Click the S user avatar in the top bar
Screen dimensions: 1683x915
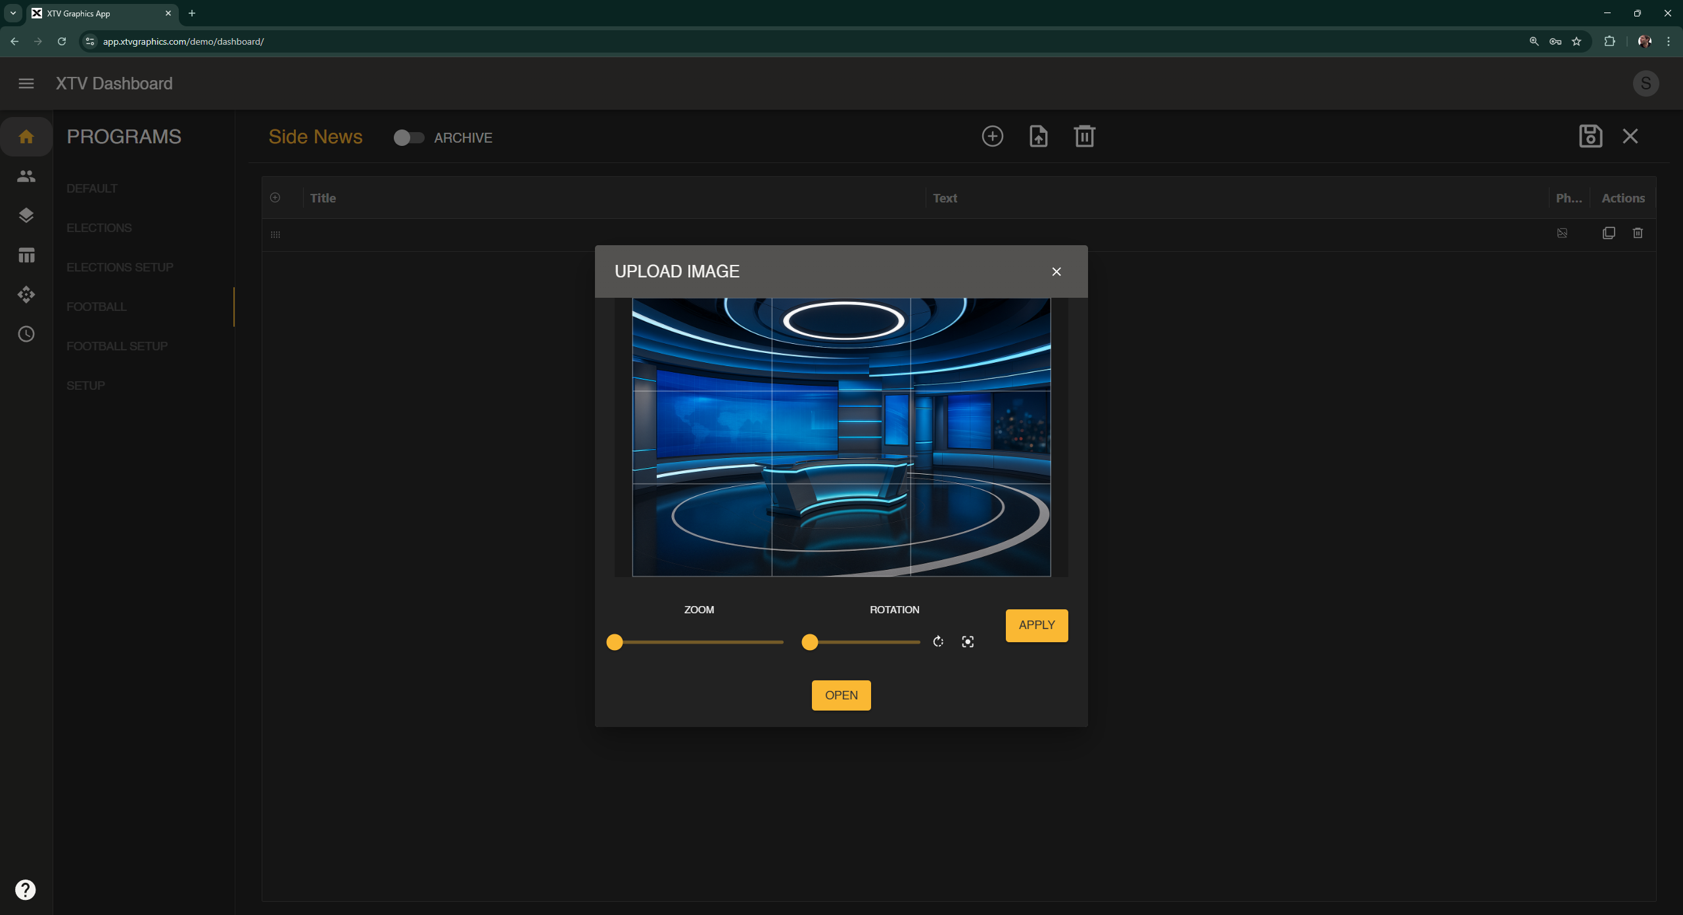coord(1646,83)
